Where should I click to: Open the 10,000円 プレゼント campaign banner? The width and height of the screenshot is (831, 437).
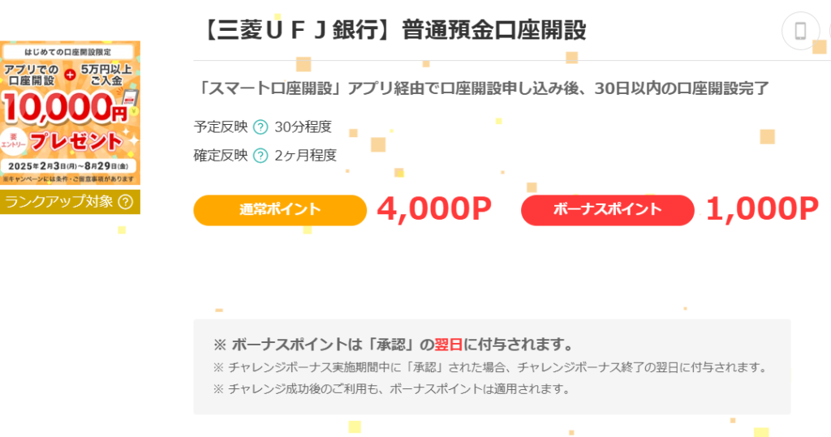[x=70, y=113]
